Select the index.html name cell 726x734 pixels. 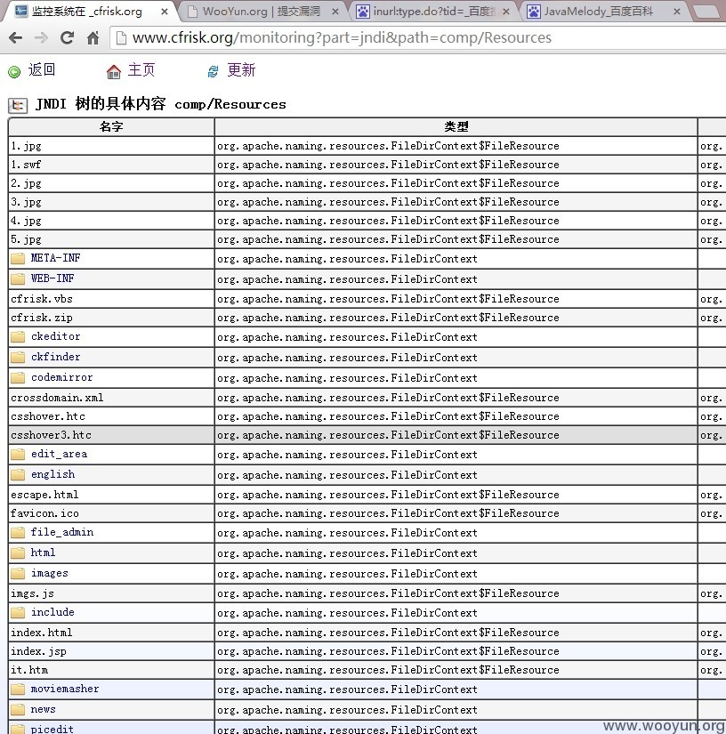coord(111,633)
